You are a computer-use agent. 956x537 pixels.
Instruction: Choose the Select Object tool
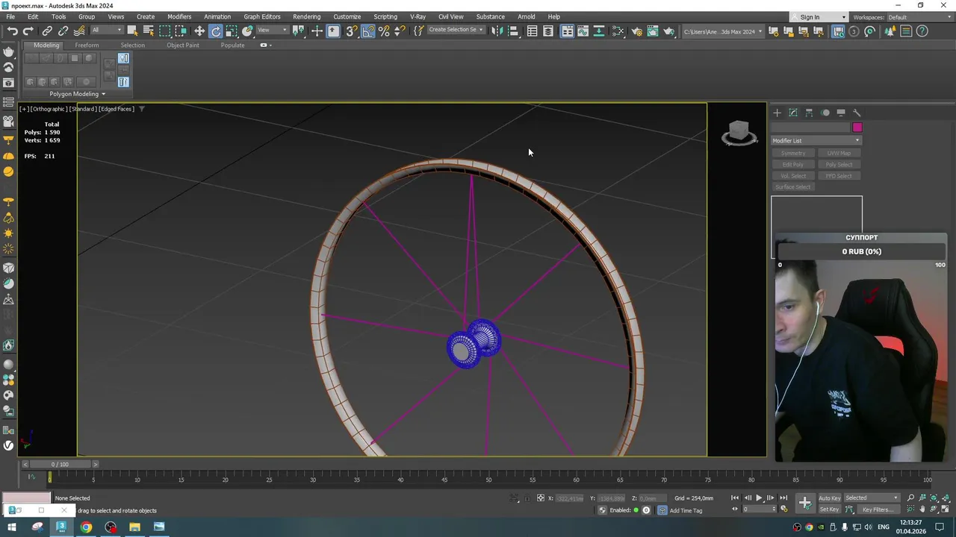(x=132, y=31)
